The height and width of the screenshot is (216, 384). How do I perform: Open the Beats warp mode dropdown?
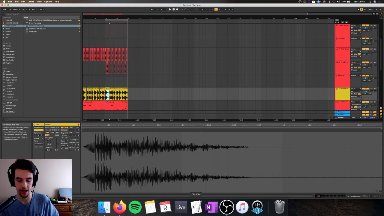pyautogui.click(x=64, y=141)
